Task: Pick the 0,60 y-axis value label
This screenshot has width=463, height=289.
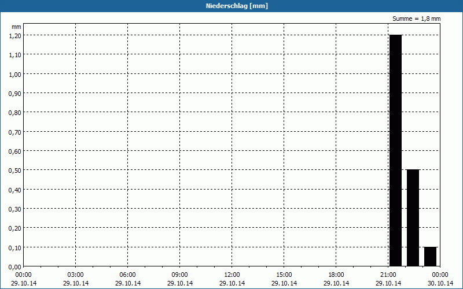Action: tap(15, 151)
